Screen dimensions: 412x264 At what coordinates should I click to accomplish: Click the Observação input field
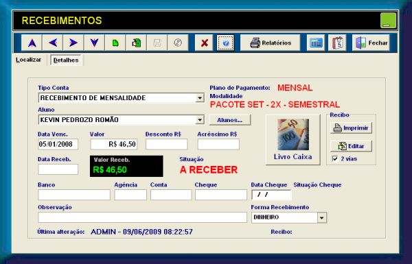pyautogui.click(x=142, y=217)
